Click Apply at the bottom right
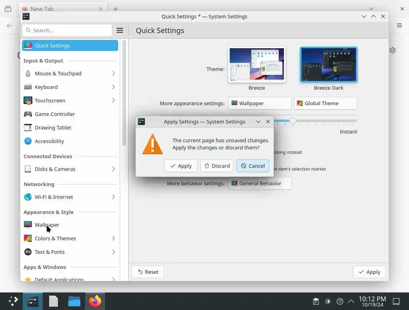The width and height of the screenshot is (409, 310). pos(369,272)
